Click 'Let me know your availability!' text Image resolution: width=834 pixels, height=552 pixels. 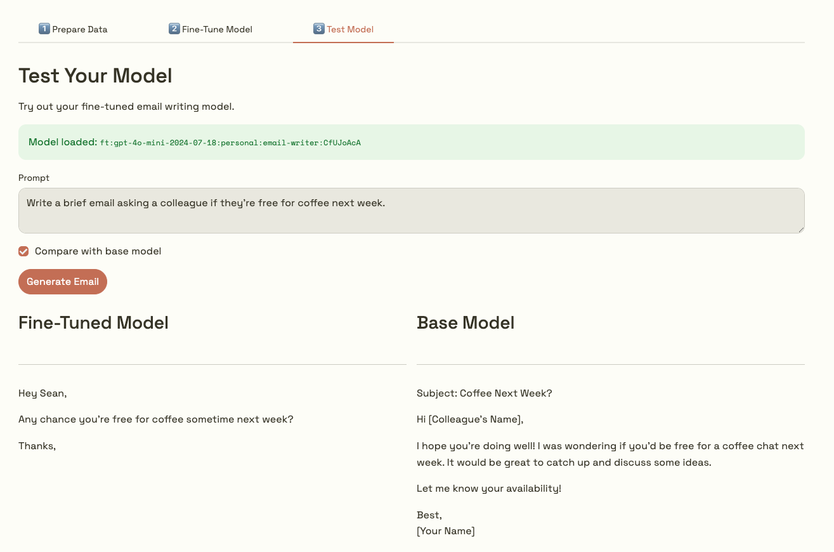(x=489, y=489)
